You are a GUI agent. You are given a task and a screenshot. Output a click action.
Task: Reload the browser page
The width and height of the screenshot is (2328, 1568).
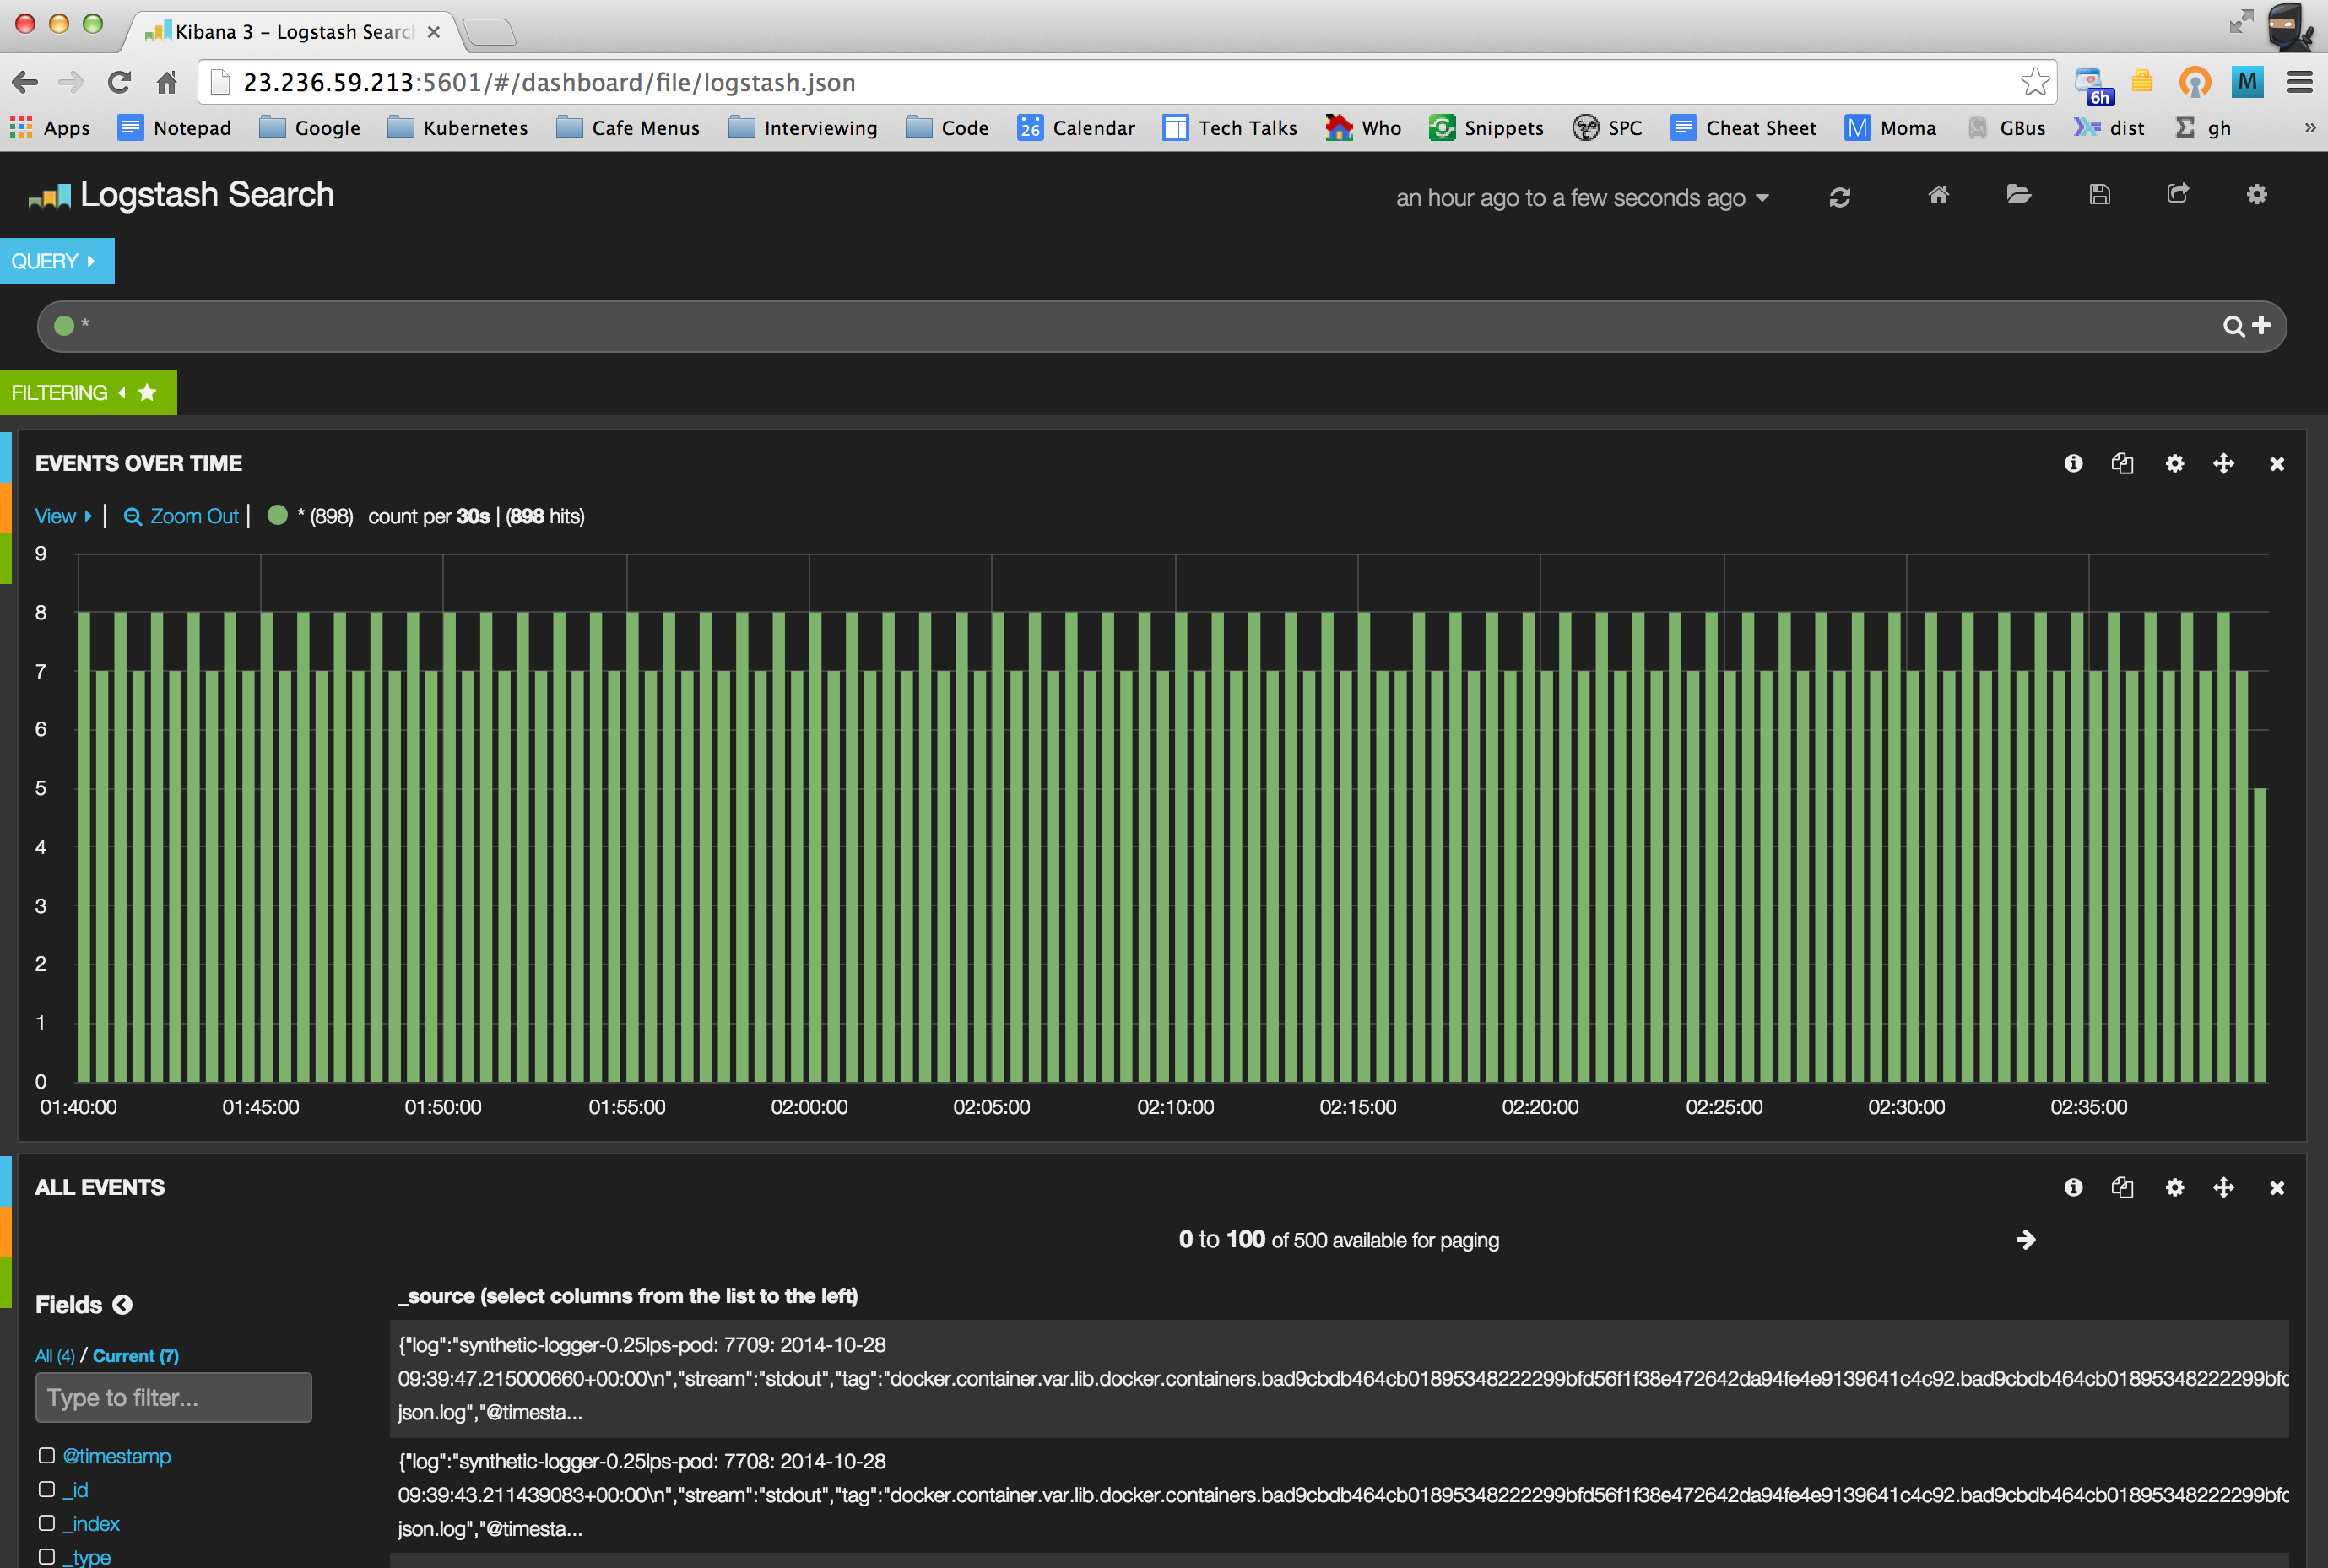119,82
